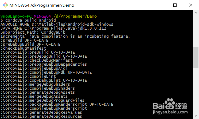Click the ':CordovaLib:generateDebugAssets' line
This screenshot has height=119, width=199.
pos(38,92)
